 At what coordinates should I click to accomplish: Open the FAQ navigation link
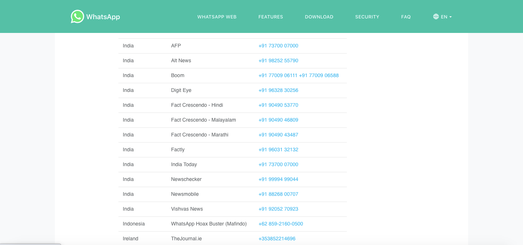click(406, 17)
